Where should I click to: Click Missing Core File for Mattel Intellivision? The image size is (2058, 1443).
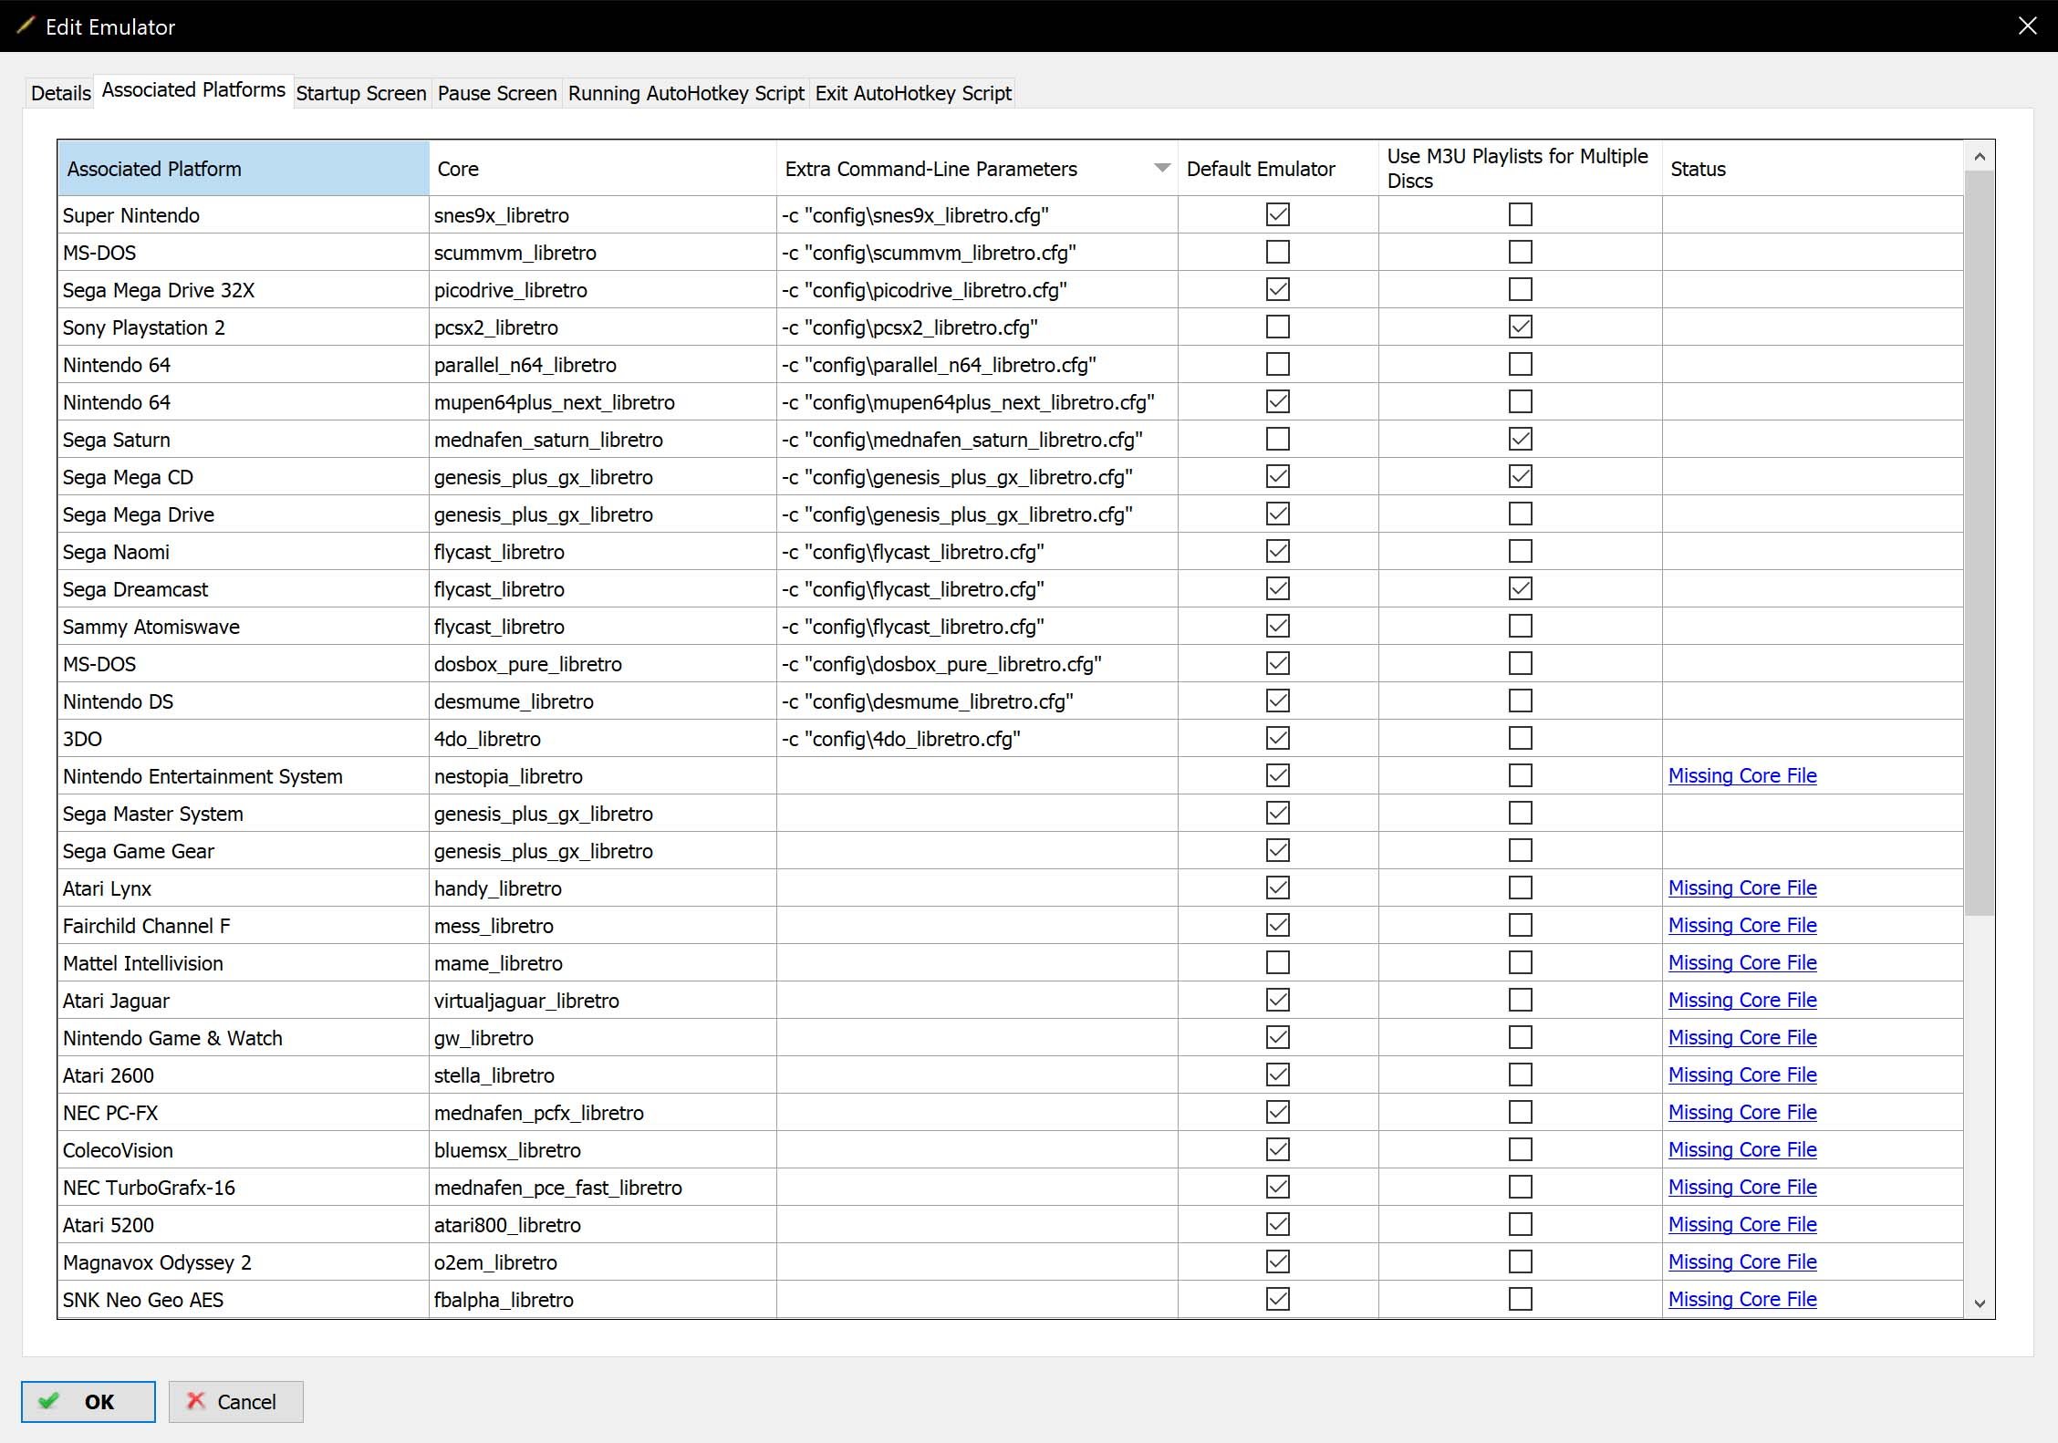(x=1742, y=962)
